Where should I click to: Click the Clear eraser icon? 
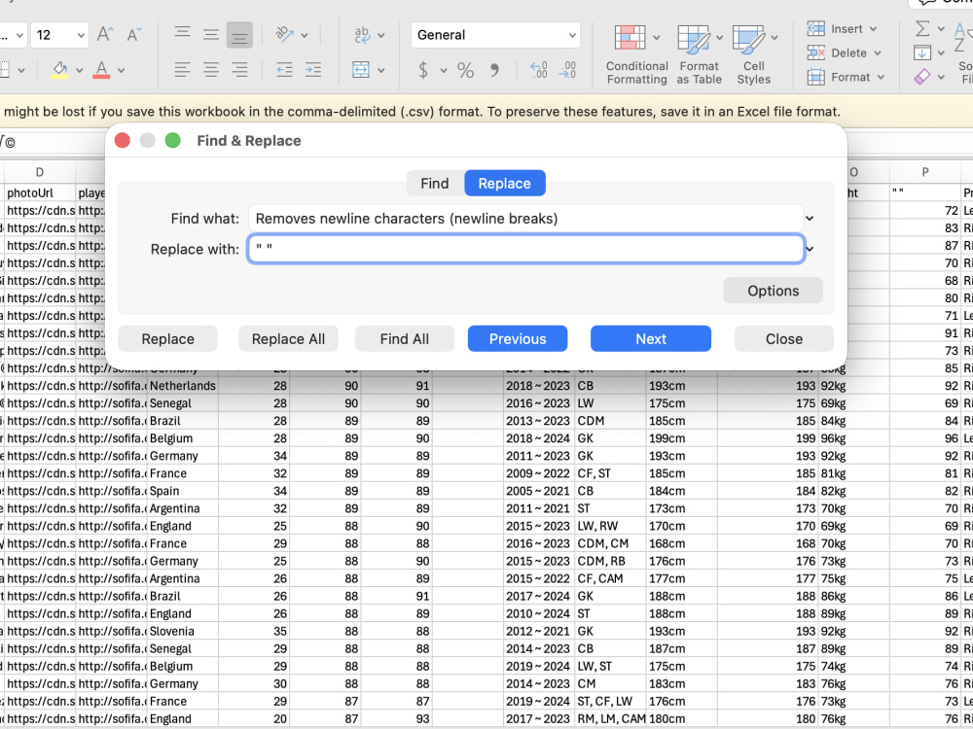pos(922,77)
